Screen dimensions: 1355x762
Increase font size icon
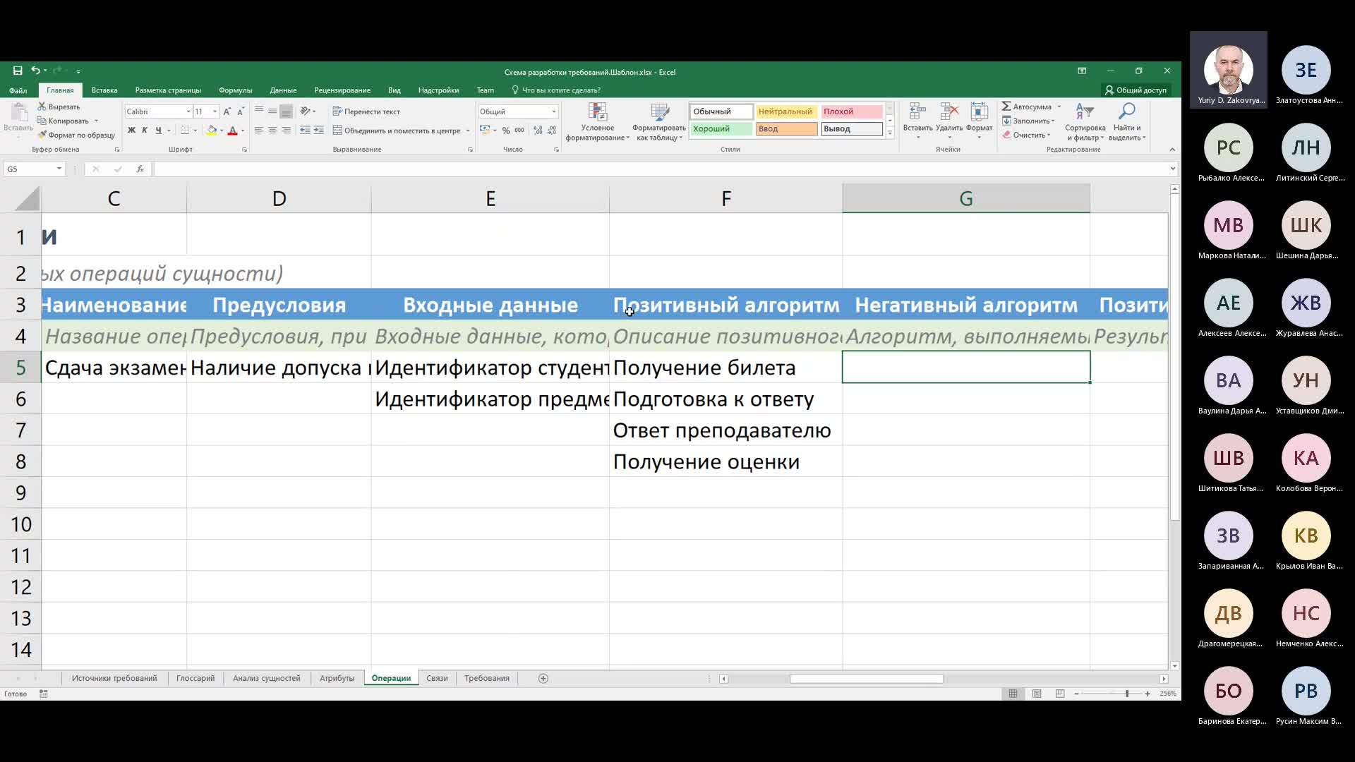click(227, 111)
